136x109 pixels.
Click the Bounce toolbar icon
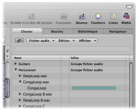(82, 16)
